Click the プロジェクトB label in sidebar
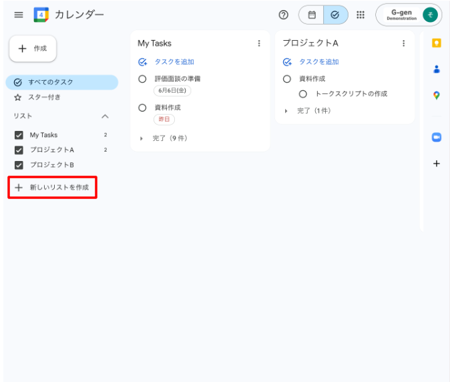 coord(52,165)
